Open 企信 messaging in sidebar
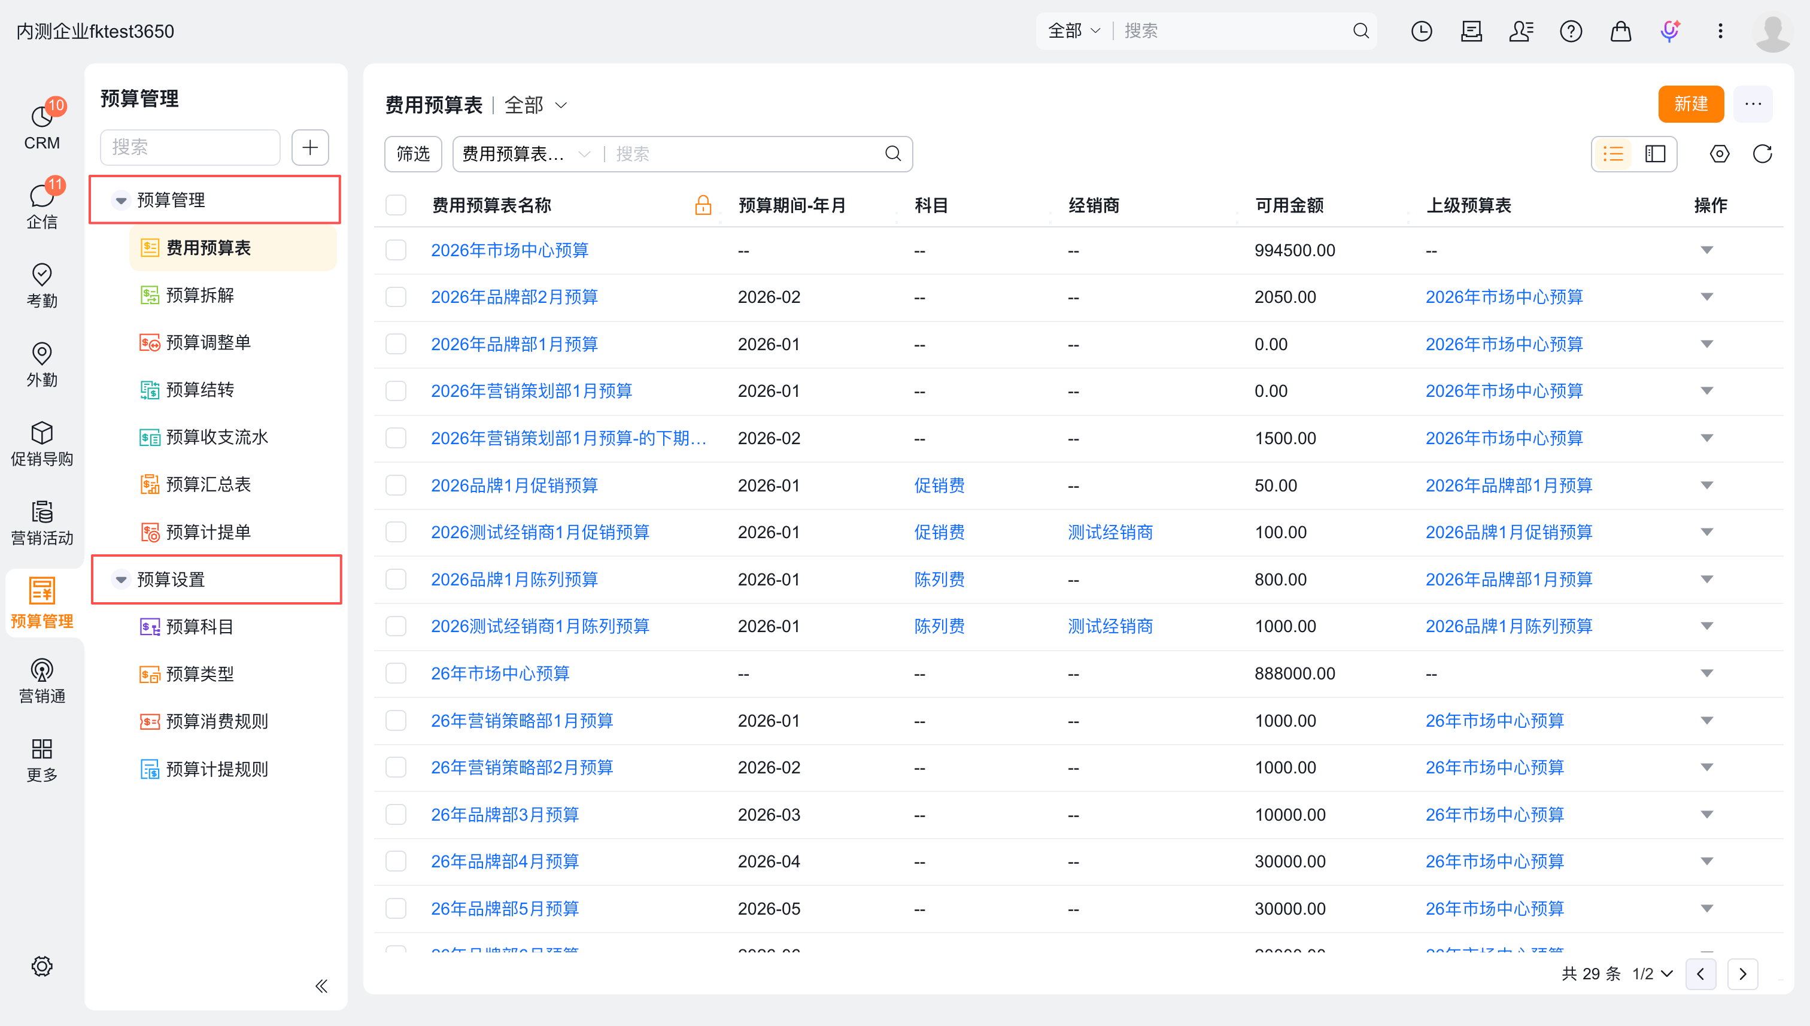 pyautogui.click(x=41, y=205)
